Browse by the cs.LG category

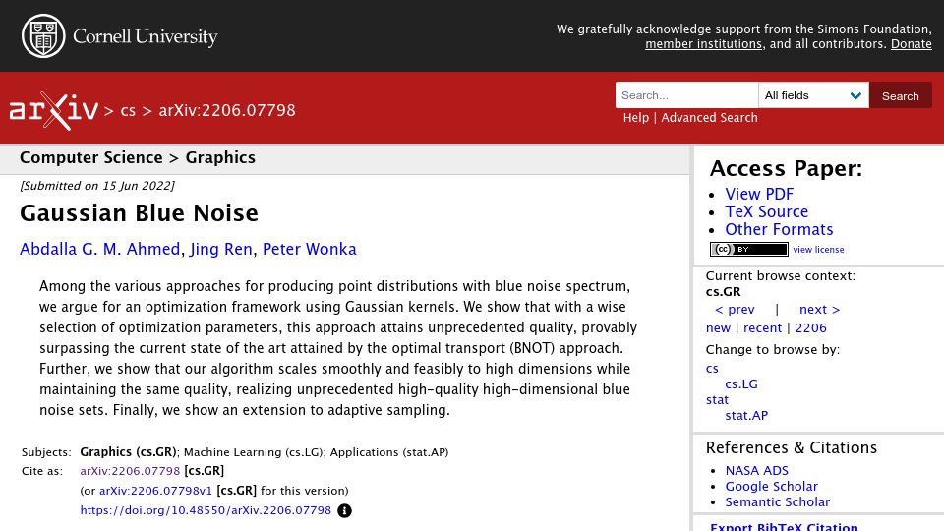coord(741,384)
